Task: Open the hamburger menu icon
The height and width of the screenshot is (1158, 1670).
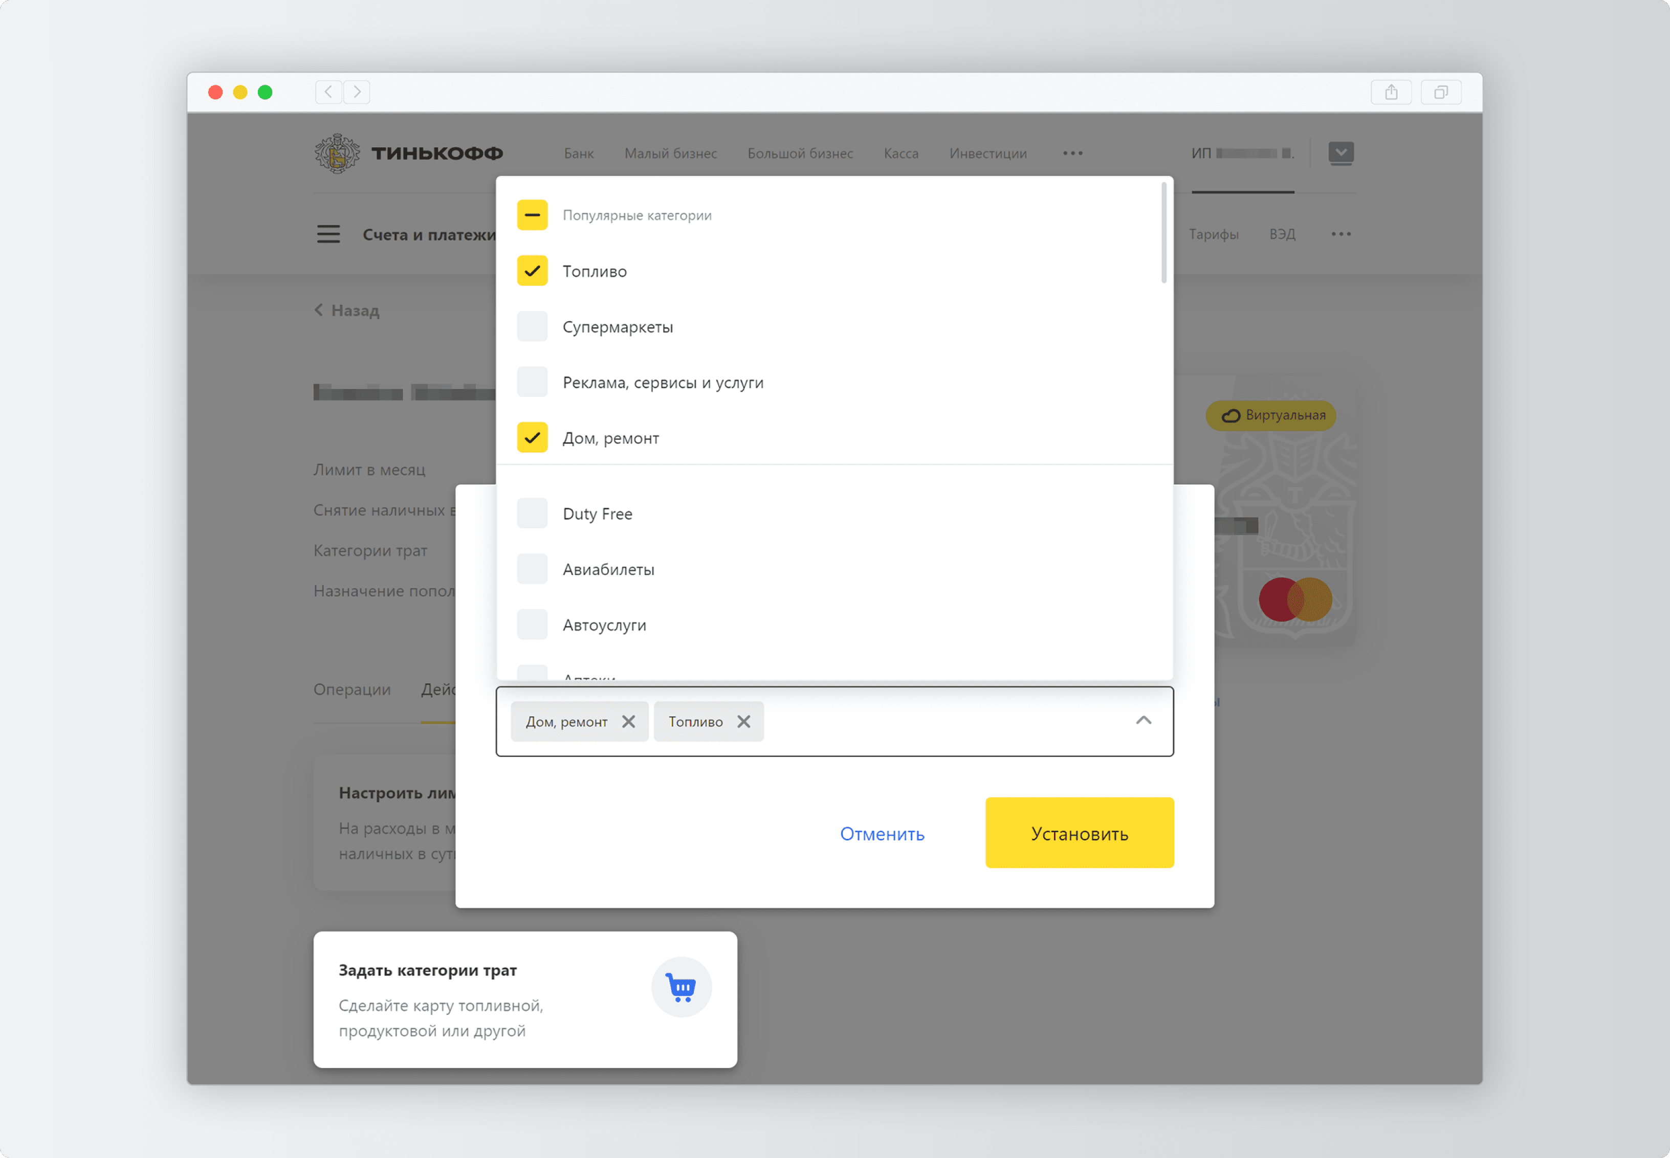Action: pyautogui.click(x=328, y=234)
